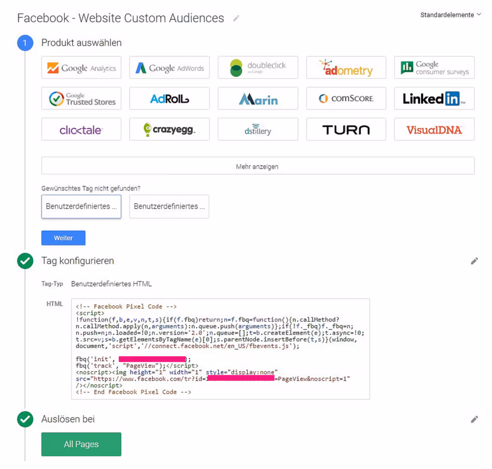Select the Google Analytics product tile
Viewport: 492px width, 469px height.
81,68
